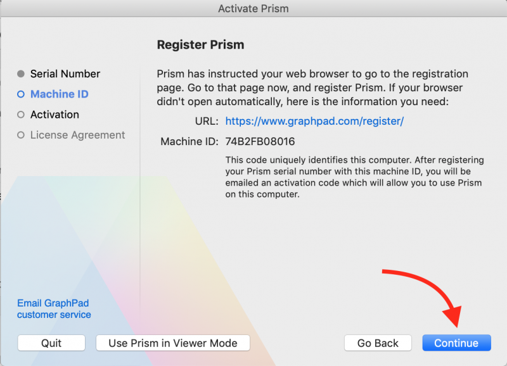
Task: Click the machine ID code 74B2FB08016
Action: (260, 141)
